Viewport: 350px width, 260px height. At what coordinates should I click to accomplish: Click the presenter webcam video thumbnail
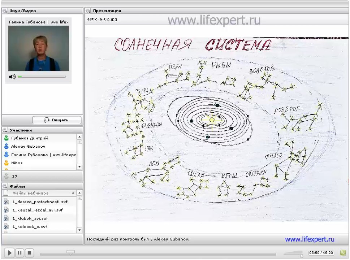click(x=39, y=48)
